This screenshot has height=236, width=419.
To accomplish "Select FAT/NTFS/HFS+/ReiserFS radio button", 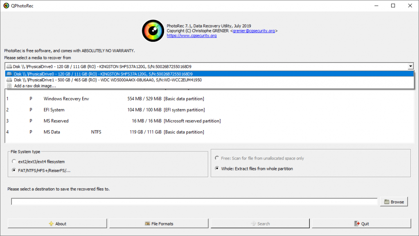I will (14, 170).
